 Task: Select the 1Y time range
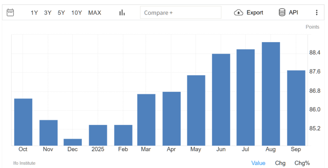[34, 12]
